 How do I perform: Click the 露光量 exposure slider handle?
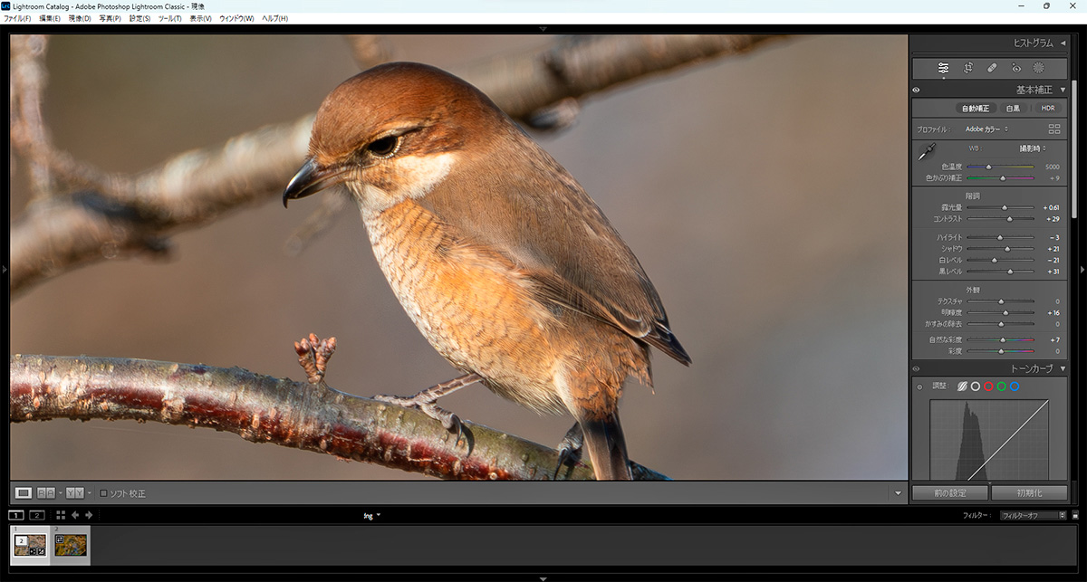click(x=1004, y=208)
